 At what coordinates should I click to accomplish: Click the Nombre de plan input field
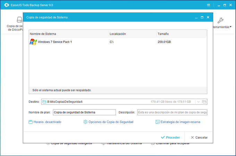click(84, 112)
